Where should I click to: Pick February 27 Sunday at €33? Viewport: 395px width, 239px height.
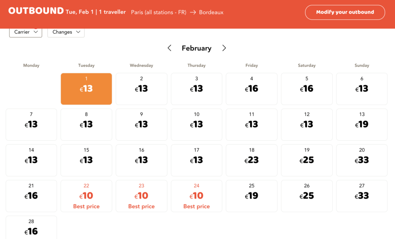tap(362, 196)
